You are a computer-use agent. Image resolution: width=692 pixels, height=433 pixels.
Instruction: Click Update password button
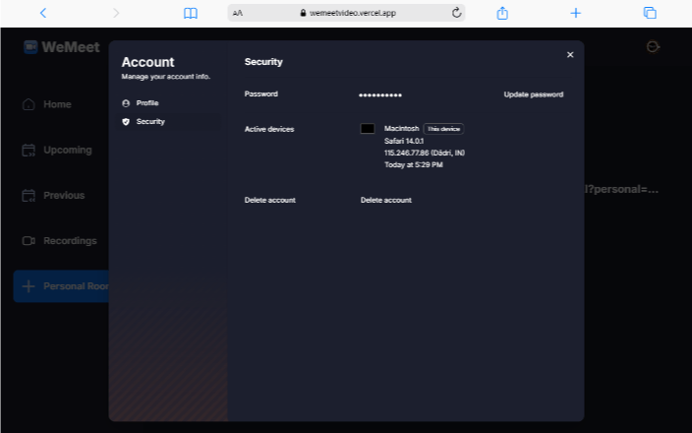point(533,94)
